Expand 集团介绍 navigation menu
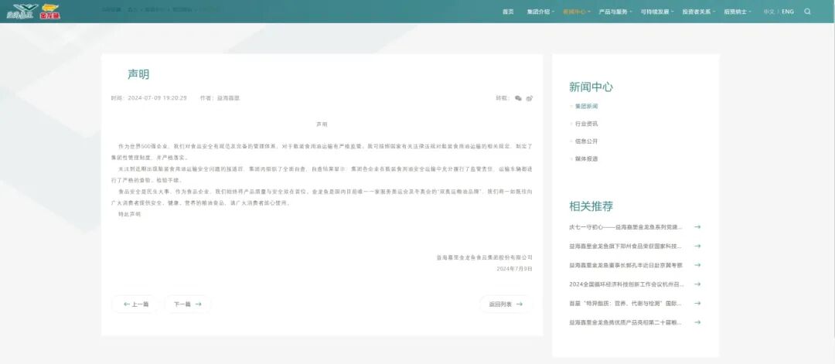Screen dimensions: 835x364 [540, 11]
